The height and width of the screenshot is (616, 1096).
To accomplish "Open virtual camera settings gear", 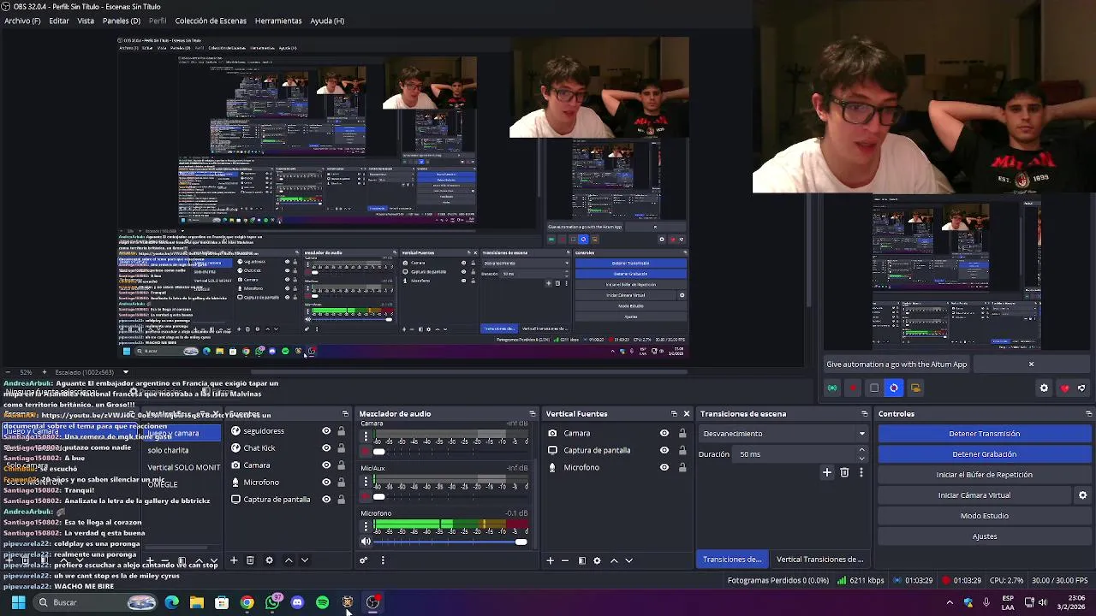I will [x=1082, y=495].
